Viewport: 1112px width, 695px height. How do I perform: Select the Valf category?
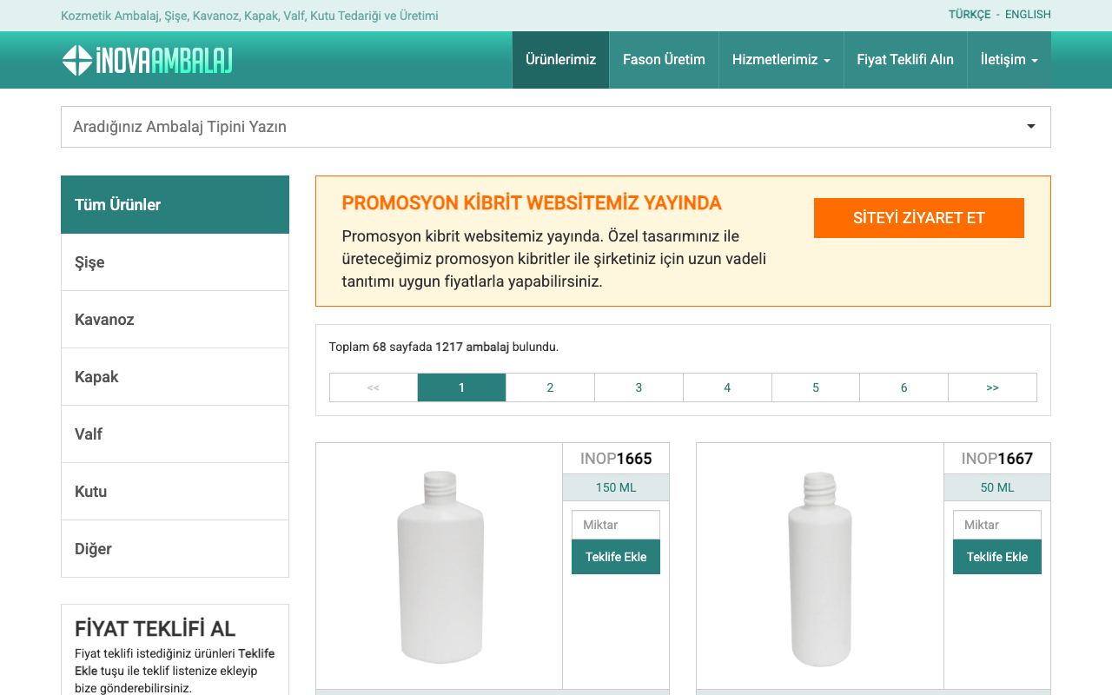click(x=175, y=434)
